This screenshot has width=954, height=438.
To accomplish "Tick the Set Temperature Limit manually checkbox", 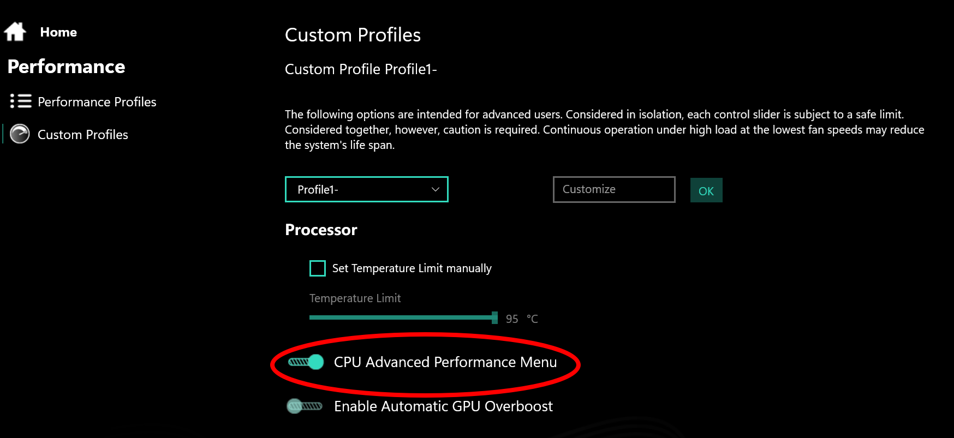I will (x=318, y=268).
